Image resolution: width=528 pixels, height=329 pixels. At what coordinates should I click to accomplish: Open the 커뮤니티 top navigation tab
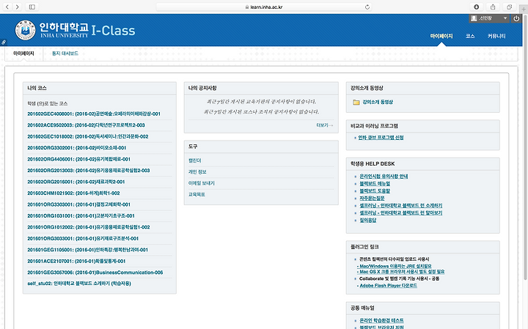click(x=496, y=36)
